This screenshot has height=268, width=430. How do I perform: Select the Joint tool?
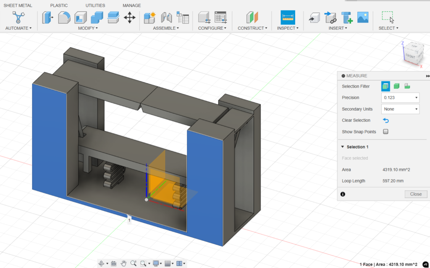click(x=166, y=18)
